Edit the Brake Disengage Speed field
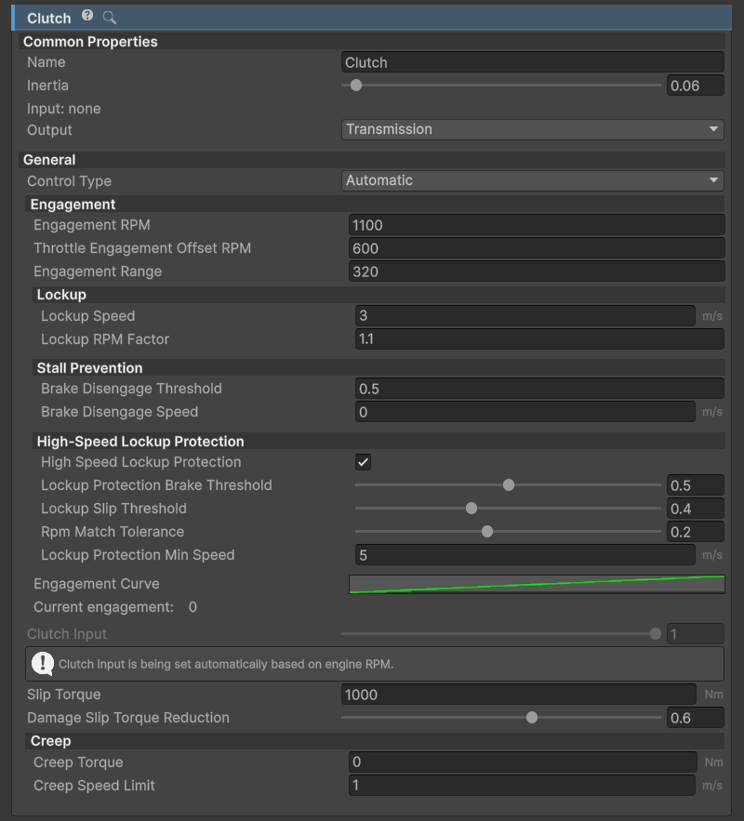The image size is (744, 821). coord(525,412)
